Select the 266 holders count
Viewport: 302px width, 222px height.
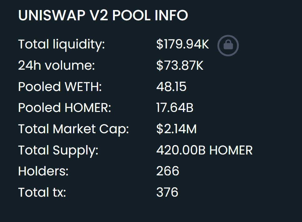click(x=168, y=171)
